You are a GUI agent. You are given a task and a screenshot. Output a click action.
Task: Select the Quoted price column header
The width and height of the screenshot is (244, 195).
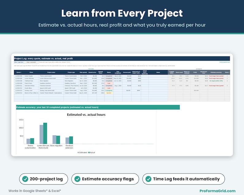click(92, 72)
